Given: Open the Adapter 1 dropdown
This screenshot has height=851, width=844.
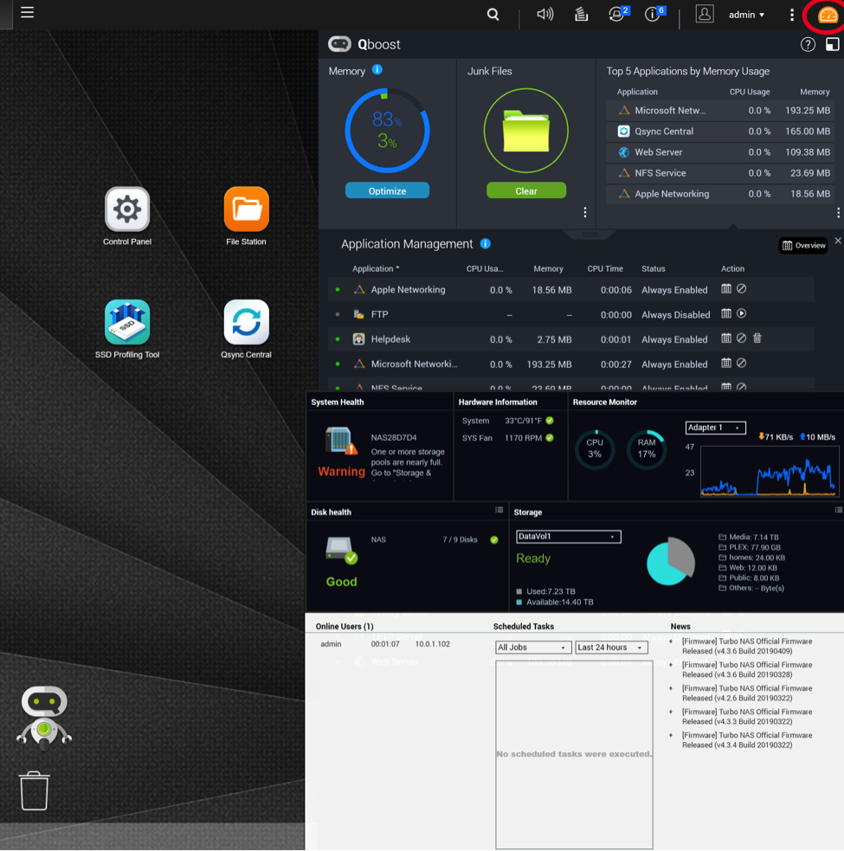Looking at the screenshot, I should point(715,428).
